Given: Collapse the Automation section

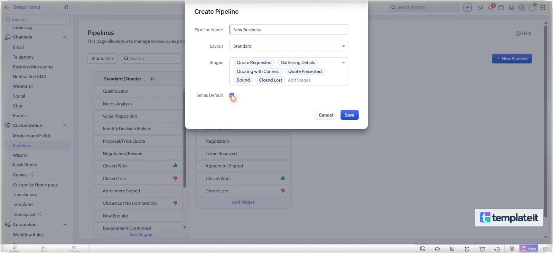Looking at the screenshot, I should pyautogui.click(x=65, y=225).
